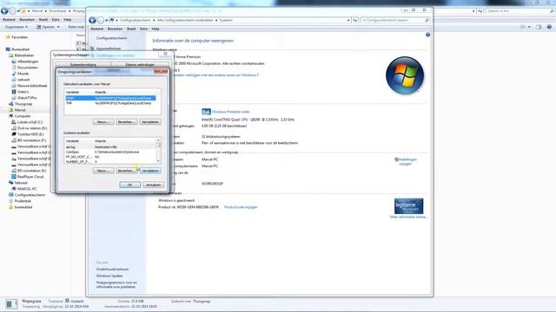Open the Afbeeldingen library
The width and height of the screenshot is (556, 312).
click(x=28, y=62)
